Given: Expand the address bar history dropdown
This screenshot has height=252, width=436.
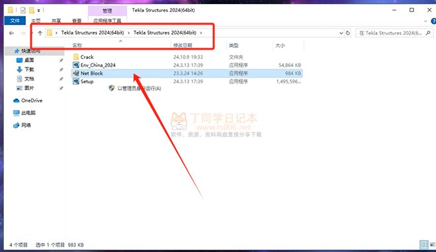Looking at the screenshot, I should click(341, 33).
